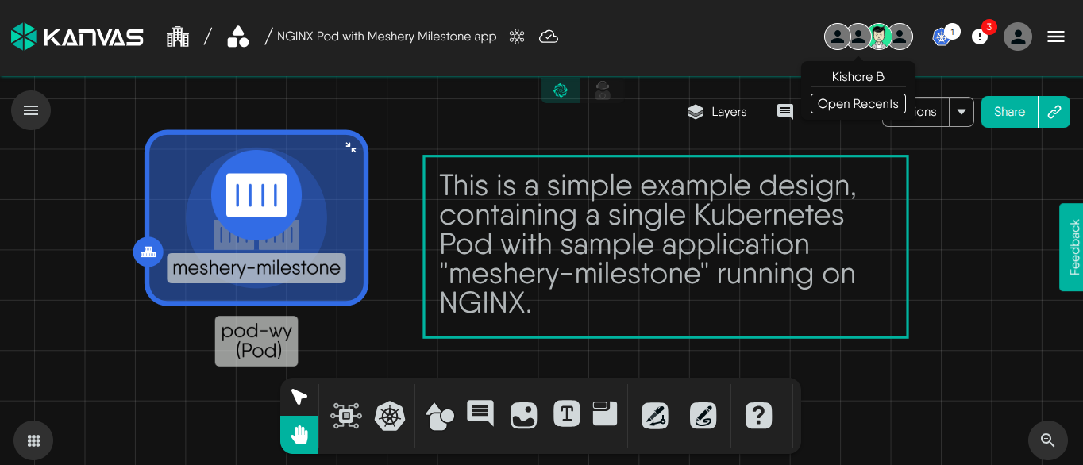Select the arrow pointer tool
Image resolution: width=1083 pixels, height=465 pixels.
point(299,397)
